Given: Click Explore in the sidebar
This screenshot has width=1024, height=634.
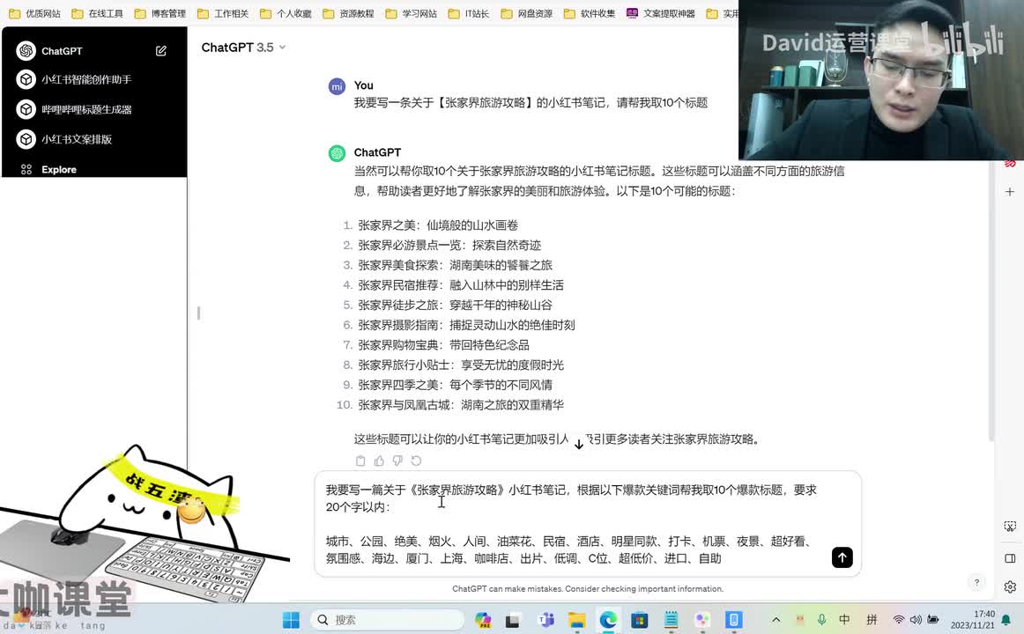Looking at the screenshot, I should (x=59, y=169).
